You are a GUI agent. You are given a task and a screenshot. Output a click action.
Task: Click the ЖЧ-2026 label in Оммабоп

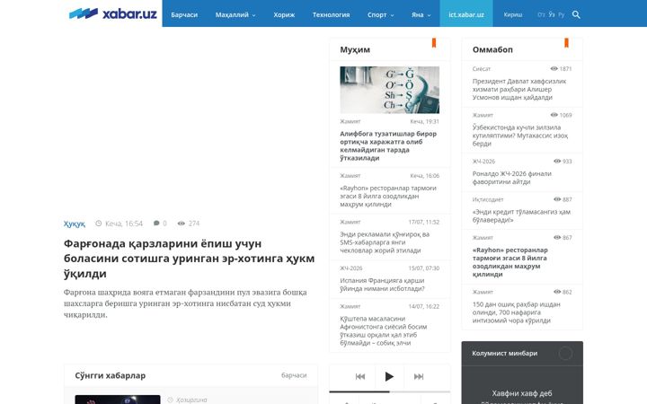pos(483,162)
